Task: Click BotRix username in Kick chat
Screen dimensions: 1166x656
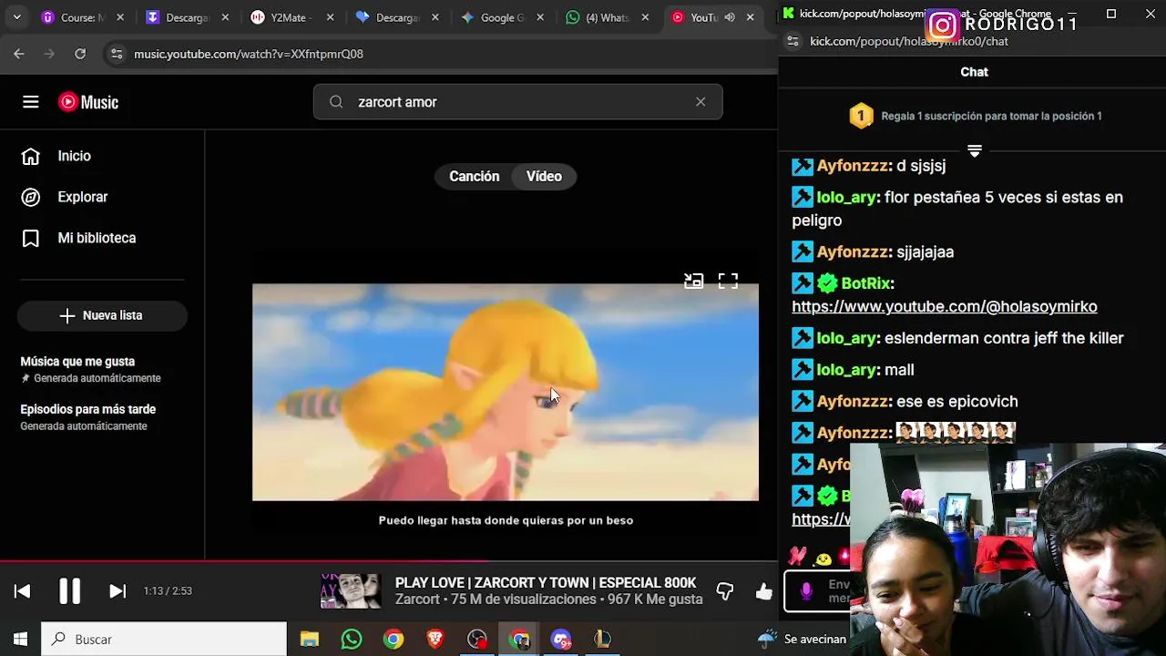Action: (x=865, y=283)
